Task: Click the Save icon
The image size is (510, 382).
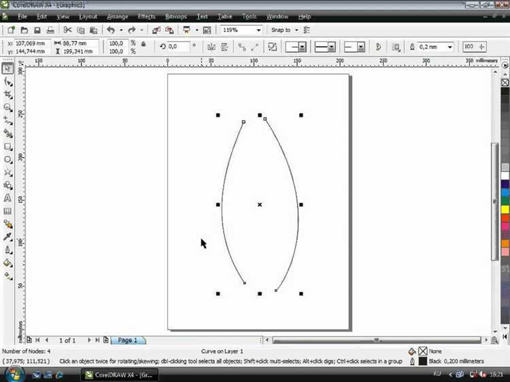Action: coord(37,30)
